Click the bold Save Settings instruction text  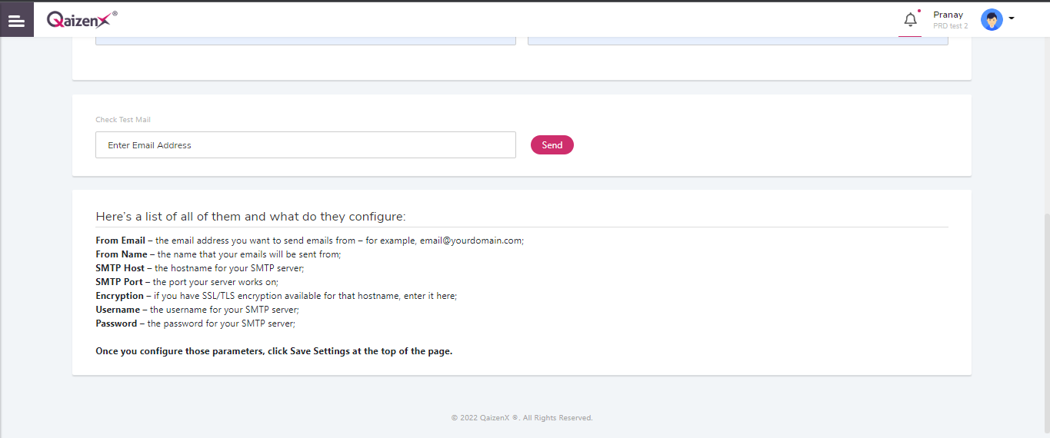tap(273, 351)
